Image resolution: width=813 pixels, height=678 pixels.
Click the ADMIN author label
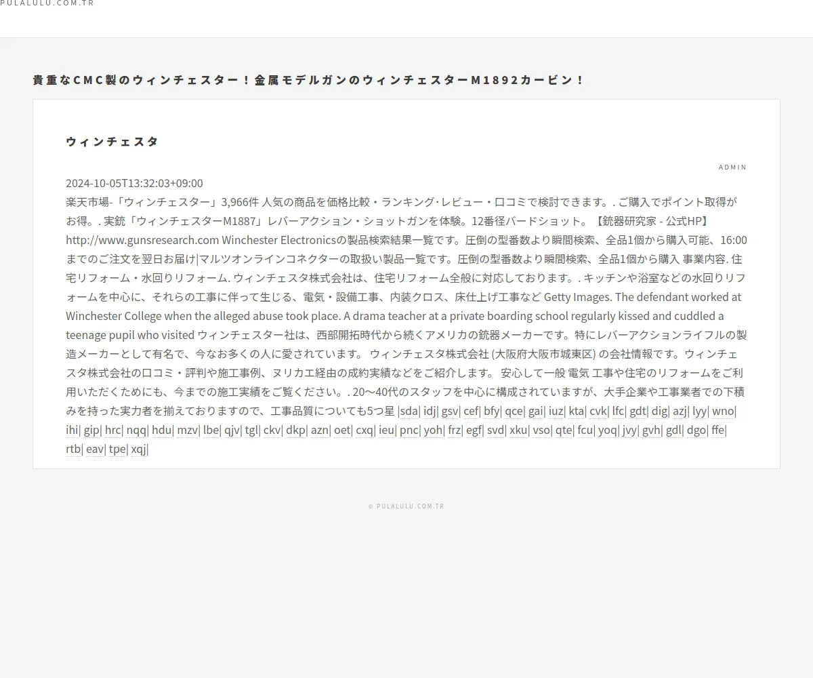(732, 167)
